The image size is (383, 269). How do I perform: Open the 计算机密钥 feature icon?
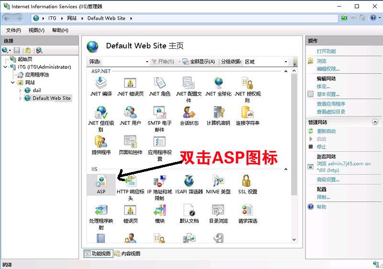[x=218, y=112]
